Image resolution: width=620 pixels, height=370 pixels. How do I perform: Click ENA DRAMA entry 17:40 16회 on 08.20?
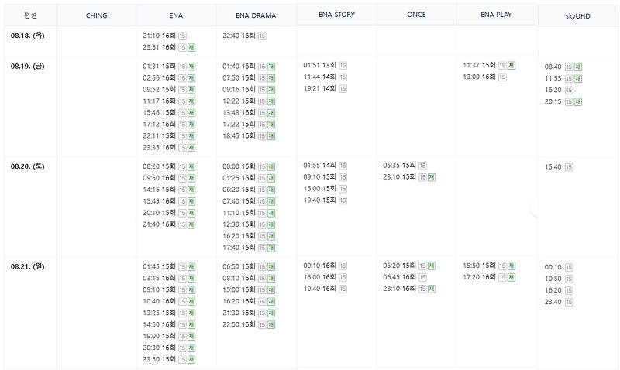pyautogui.click(x=239, y=248)
